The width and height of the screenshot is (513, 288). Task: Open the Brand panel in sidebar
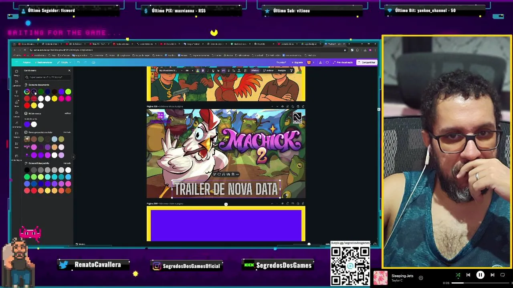16,103
